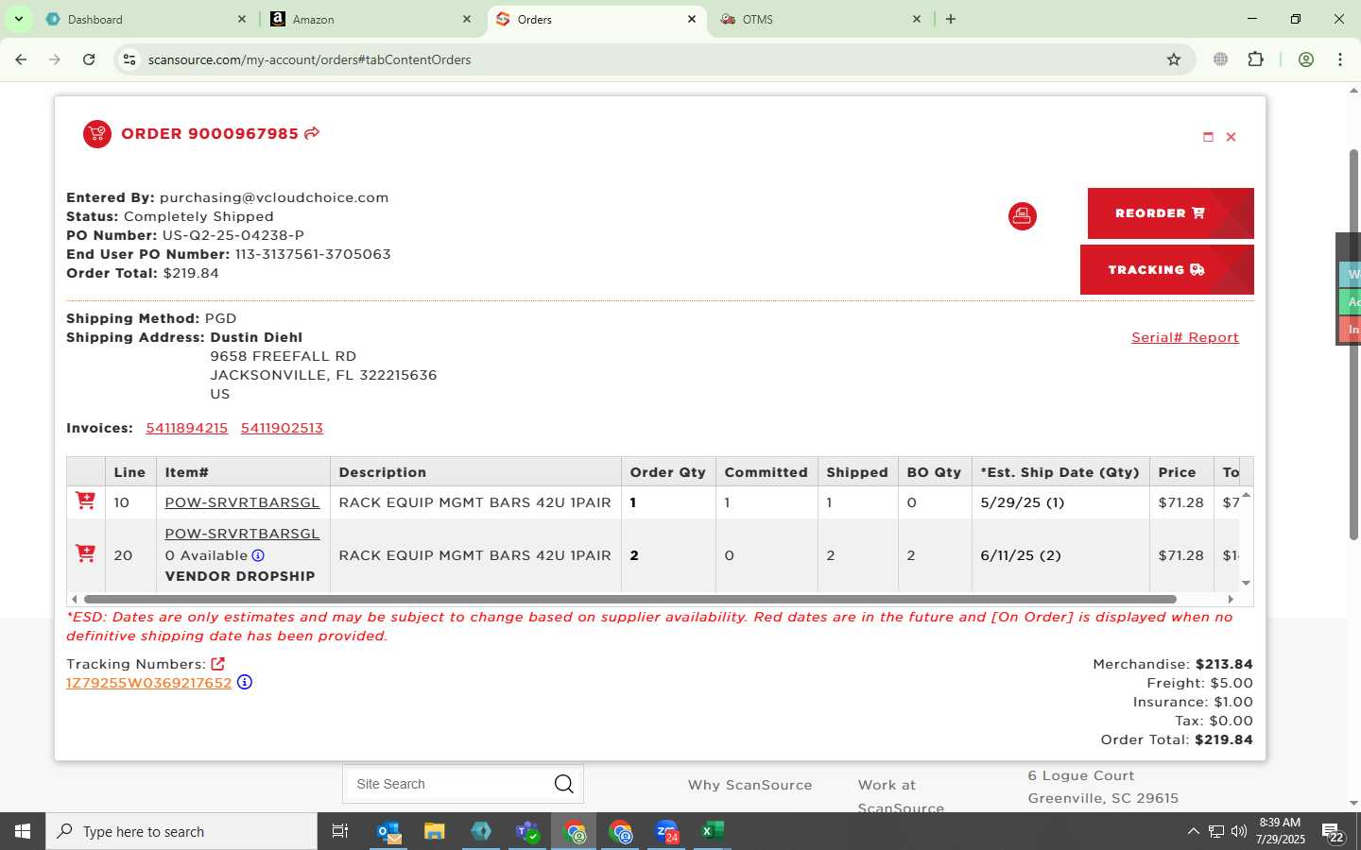Click info icon next to 0 Available
Image resolution: width=1361 pixels, height=850 pixels.
click(x=258, y=555)
